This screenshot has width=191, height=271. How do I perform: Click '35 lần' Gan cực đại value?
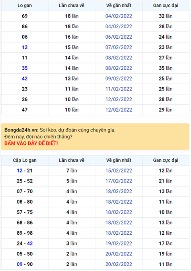166,68
